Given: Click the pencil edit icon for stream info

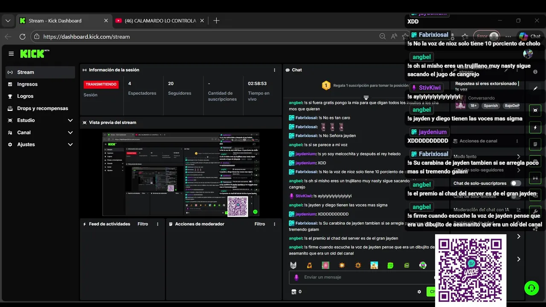Looking at the screenshot, I should click(535, 88).
